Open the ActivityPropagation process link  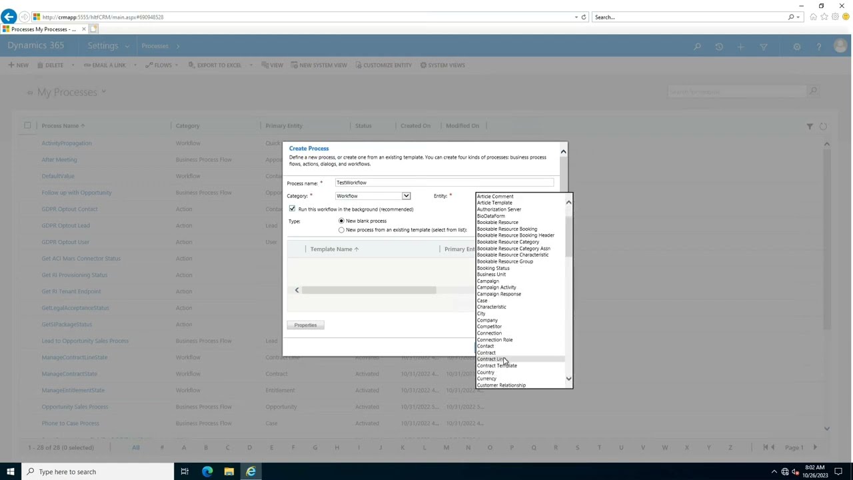click(x=67, y=143)
